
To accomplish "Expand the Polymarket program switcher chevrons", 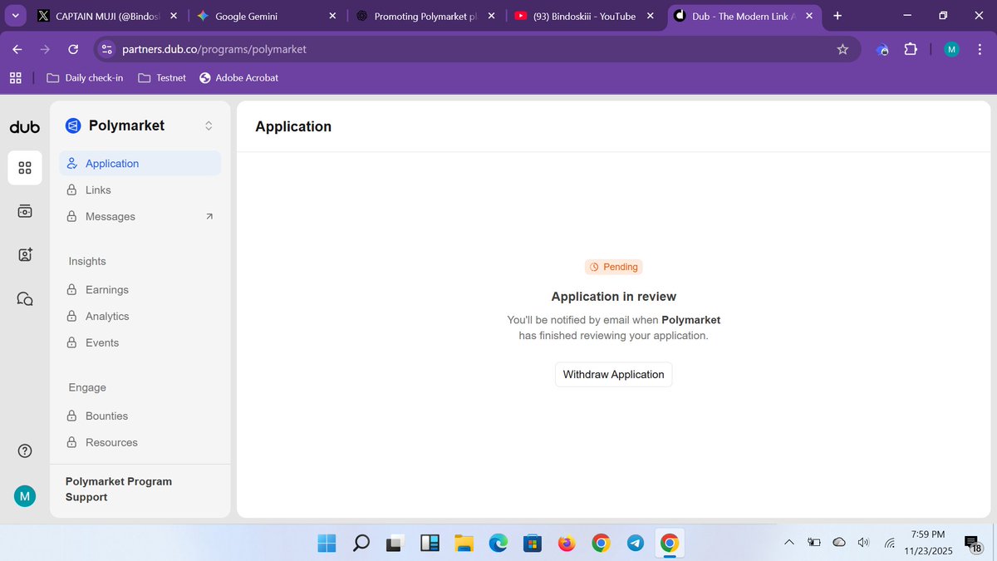I will pos(209,125).
